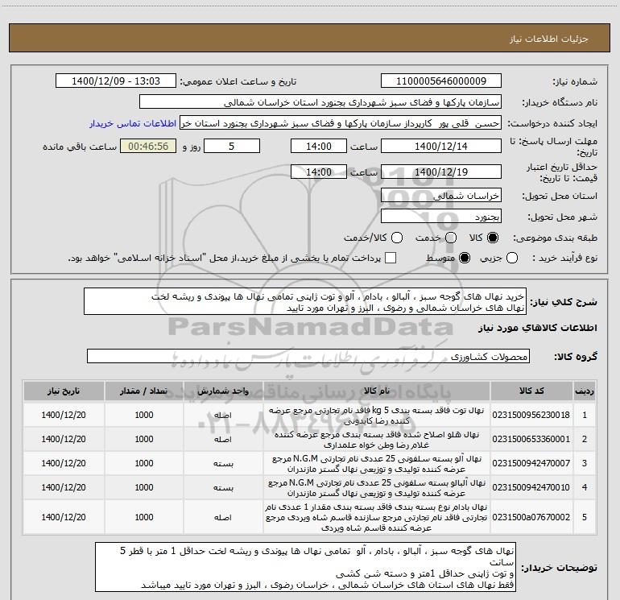Image resolution: width=620 pixels, height=600 pixels.
Task: Select the متوسط purchase type radio
Action: click(x=465, y=258)
